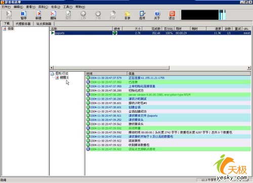Open the 工具 (Tools) menu
This screenshot has width=253, height=183.
coord(68,7)
